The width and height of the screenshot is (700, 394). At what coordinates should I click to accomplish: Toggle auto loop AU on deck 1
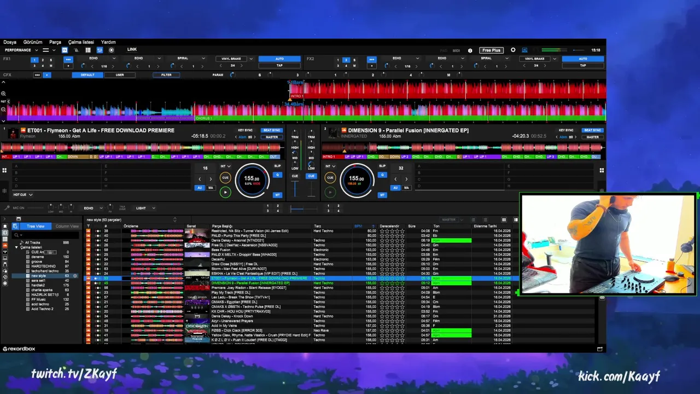point(200,188)
